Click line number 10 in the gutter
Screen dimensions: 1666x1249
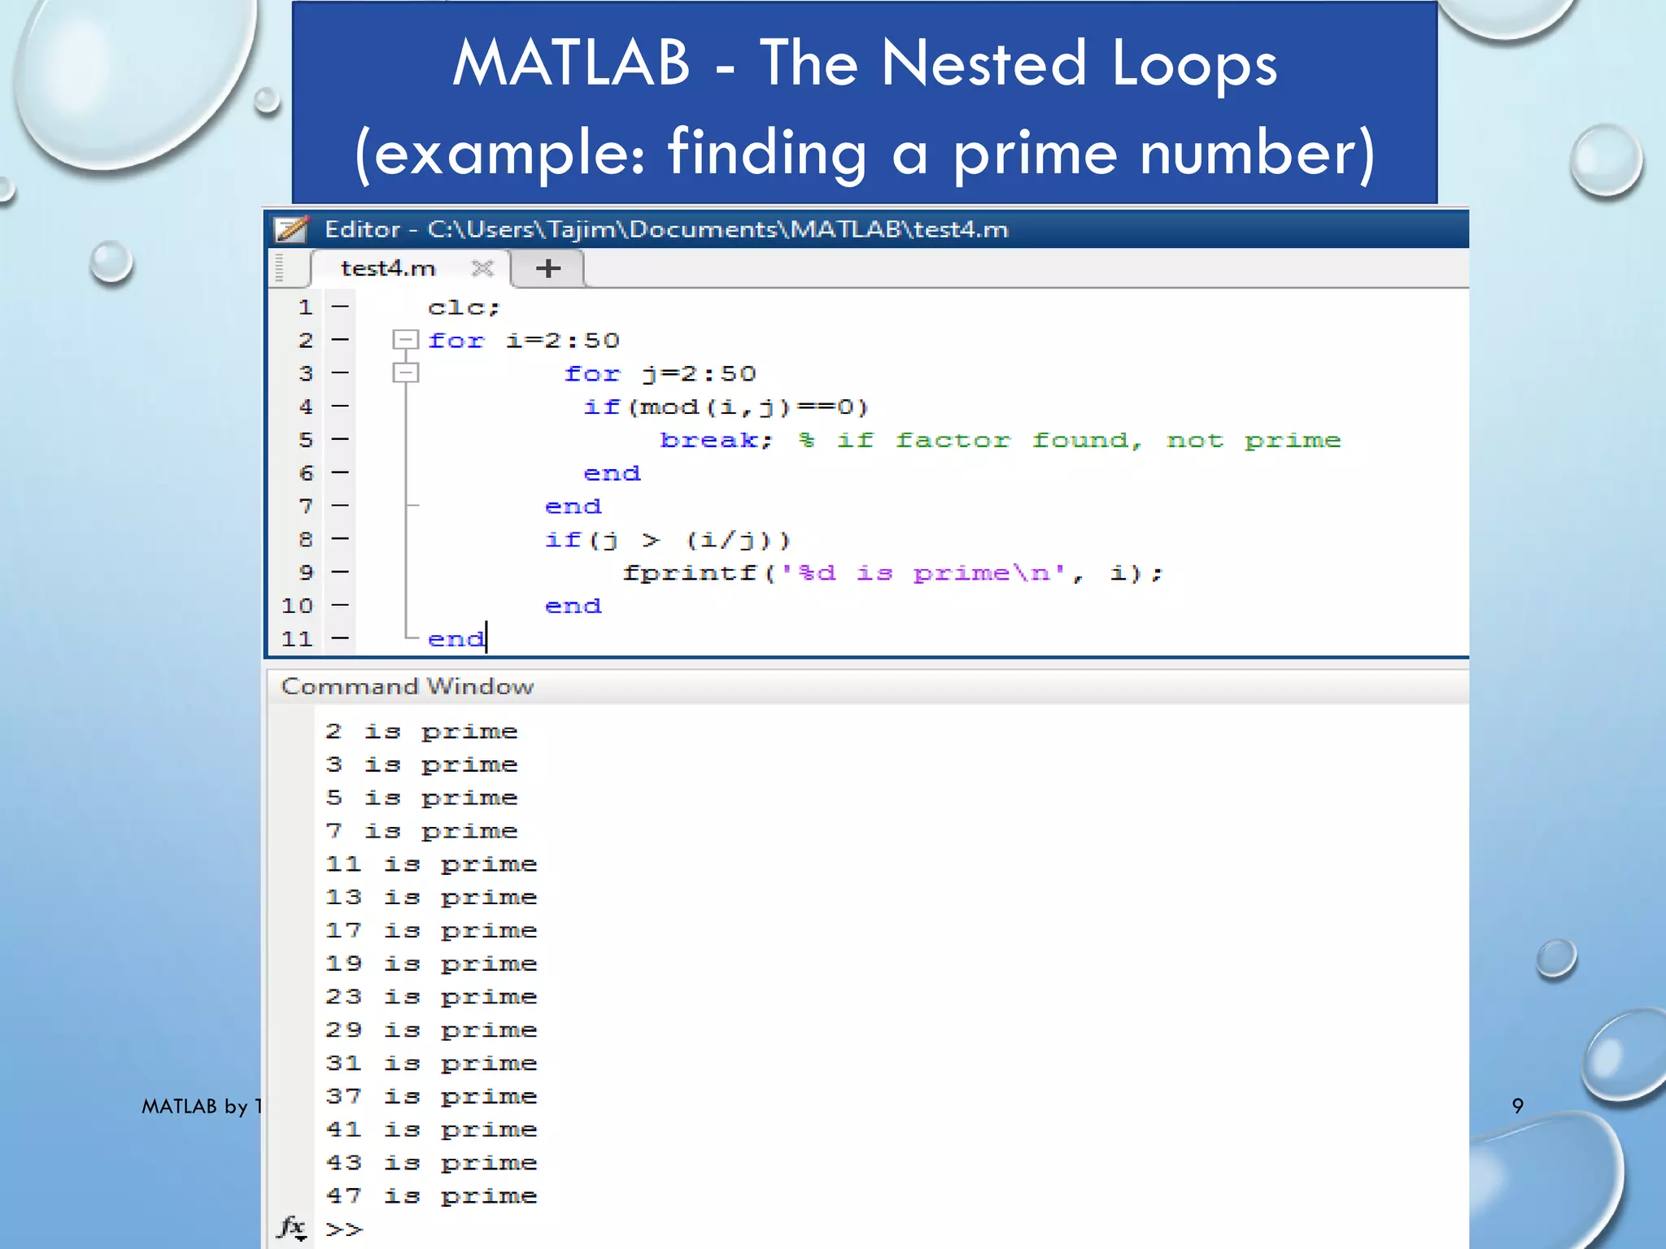(x=297, y=606)
